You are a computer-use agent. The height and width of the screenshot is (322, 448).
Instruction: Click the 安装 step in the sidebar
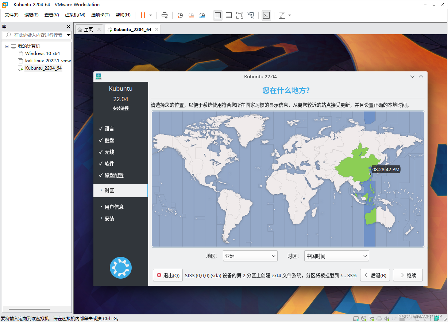pyautogui.click(x=109, y=219)
